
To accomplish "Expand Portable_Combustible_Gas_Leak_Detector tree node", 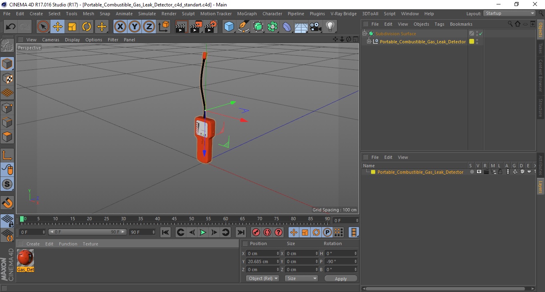I will coord(369,41).
